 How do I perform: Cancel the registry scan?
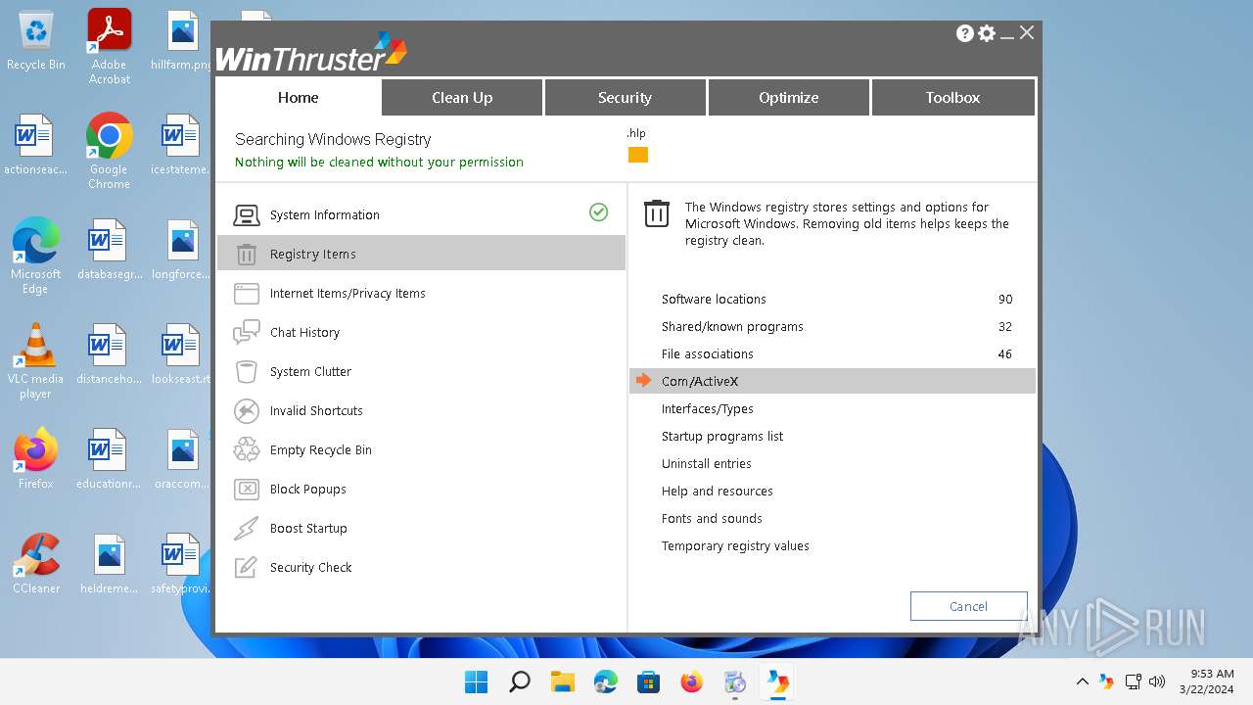(x=968, y=606)
